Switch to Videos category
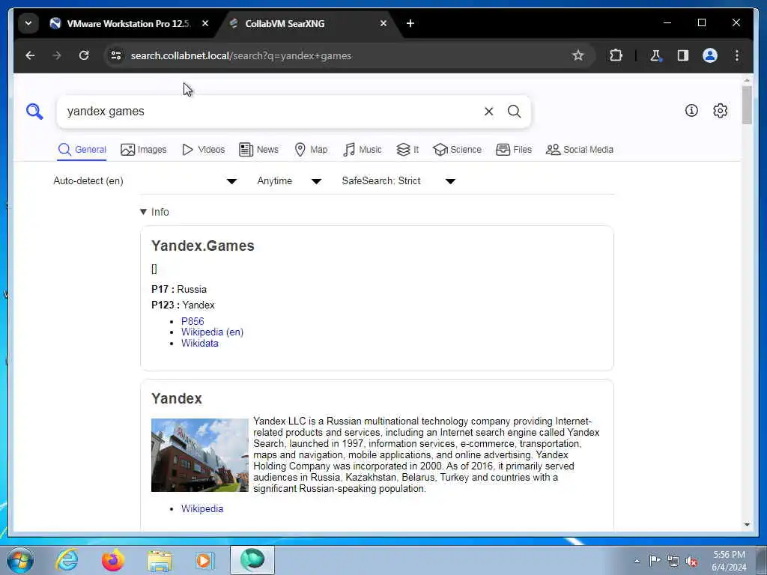 point(203,150)
